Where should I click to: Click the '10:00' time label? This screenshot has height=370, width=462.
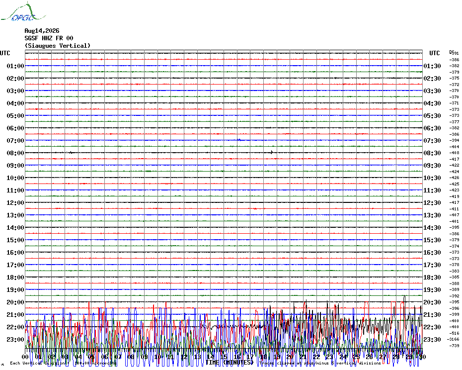(15, 178)
